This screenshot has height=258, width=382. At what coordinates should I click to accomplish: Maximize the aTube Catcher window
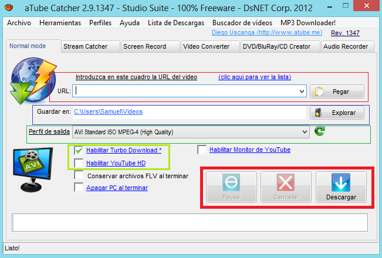click(346, 5)
